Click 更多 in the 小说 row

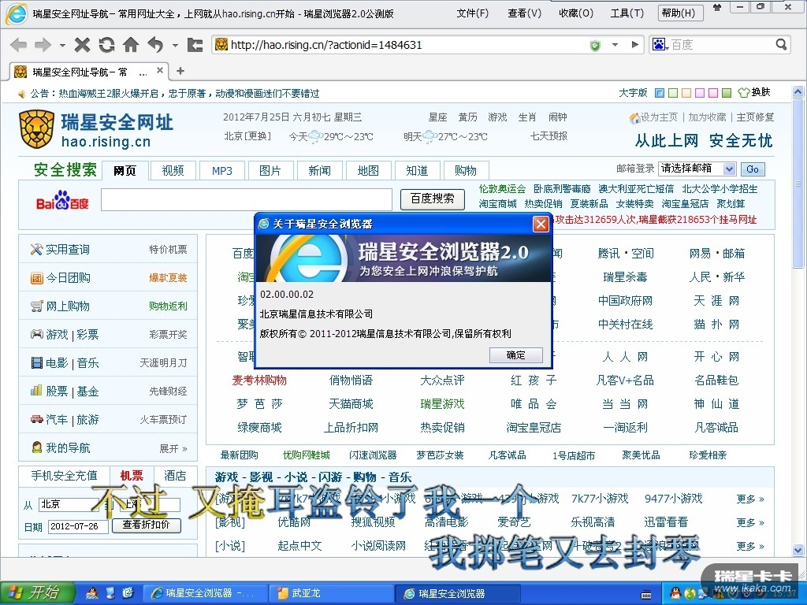[750, 546]
